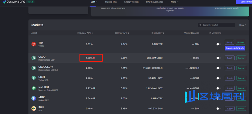Click Stake for 8.34% APY button
The width and height of the screenshot is (252, 114).
[x=235, y=48]
